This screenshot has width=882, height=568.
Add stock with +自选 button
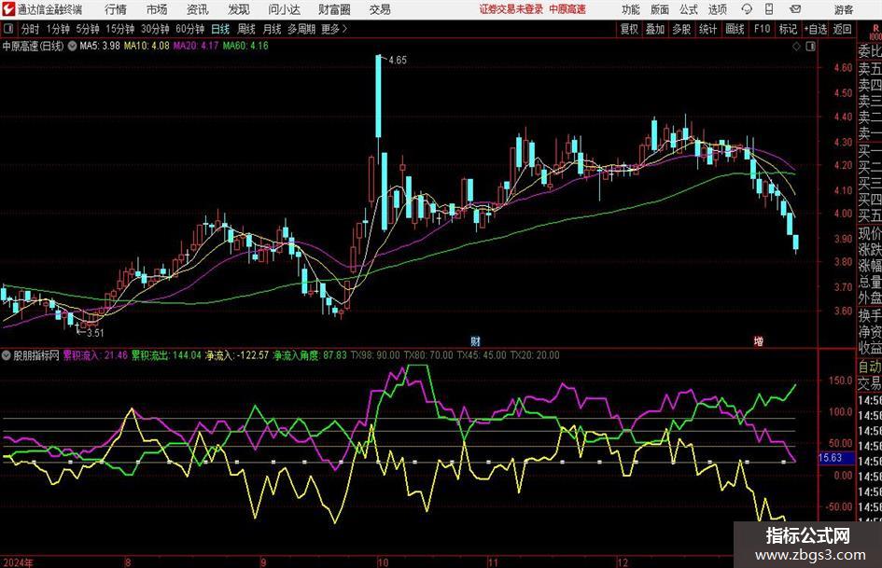pos(816,29)
